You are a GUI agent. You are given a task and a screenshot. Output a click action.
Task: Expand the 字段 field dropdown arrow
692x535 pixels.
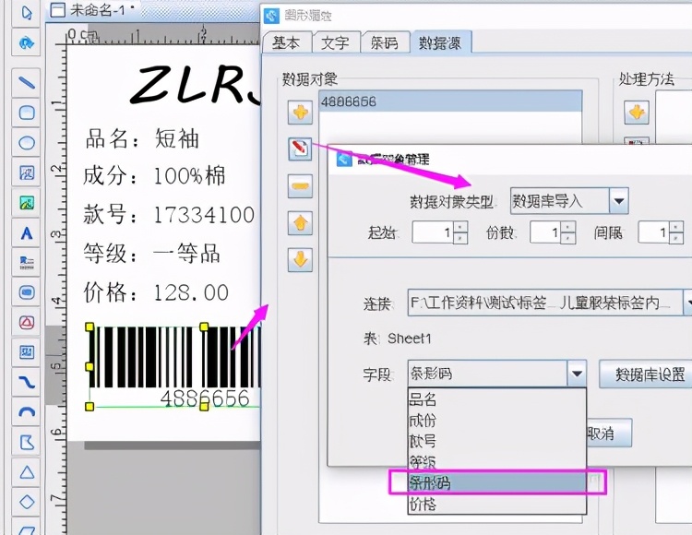[577, 374]
